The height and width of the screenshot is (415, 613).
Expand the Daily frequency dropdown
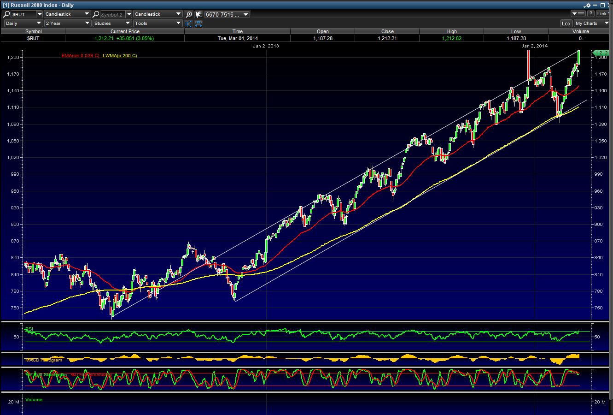pos(23,23)
